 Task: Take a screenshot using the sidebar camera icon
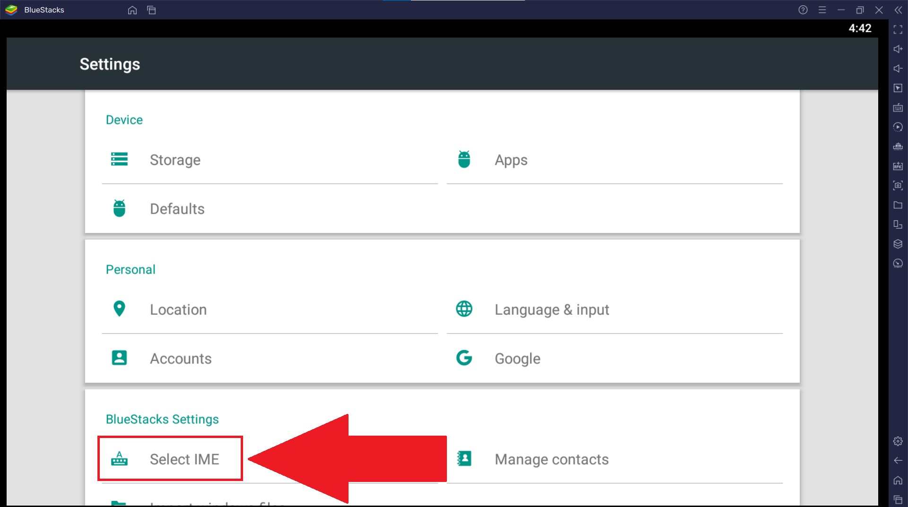pos(898,186)
